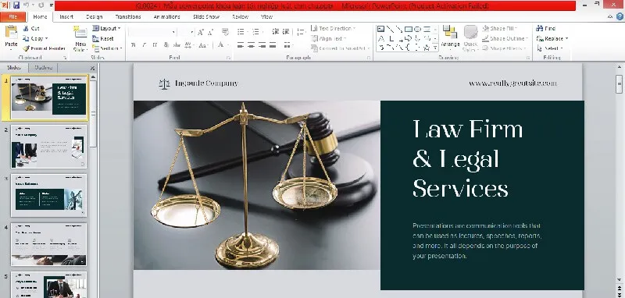Screen dimensions: 625x298
Task: Click the Law Firm & Legal Services title
Action: coord(467,158)
